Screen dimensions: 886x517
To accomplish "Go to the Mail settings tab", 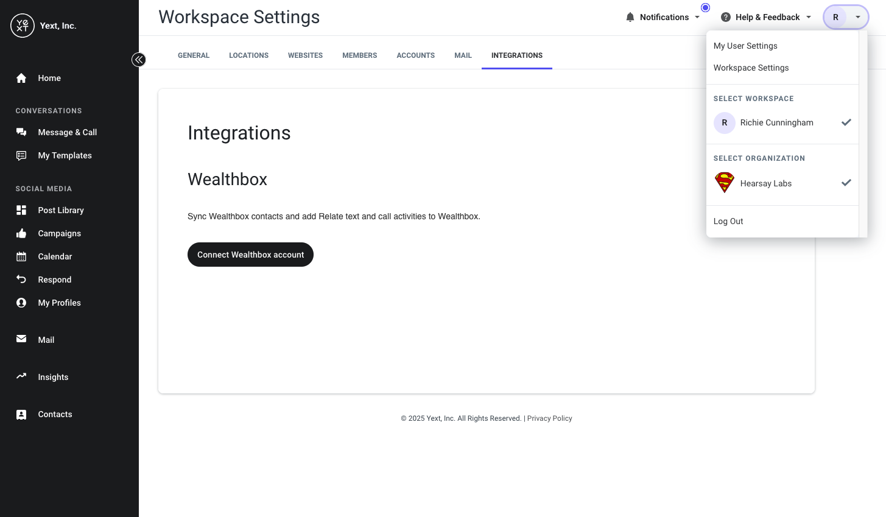I will click(x=463, y=55).
